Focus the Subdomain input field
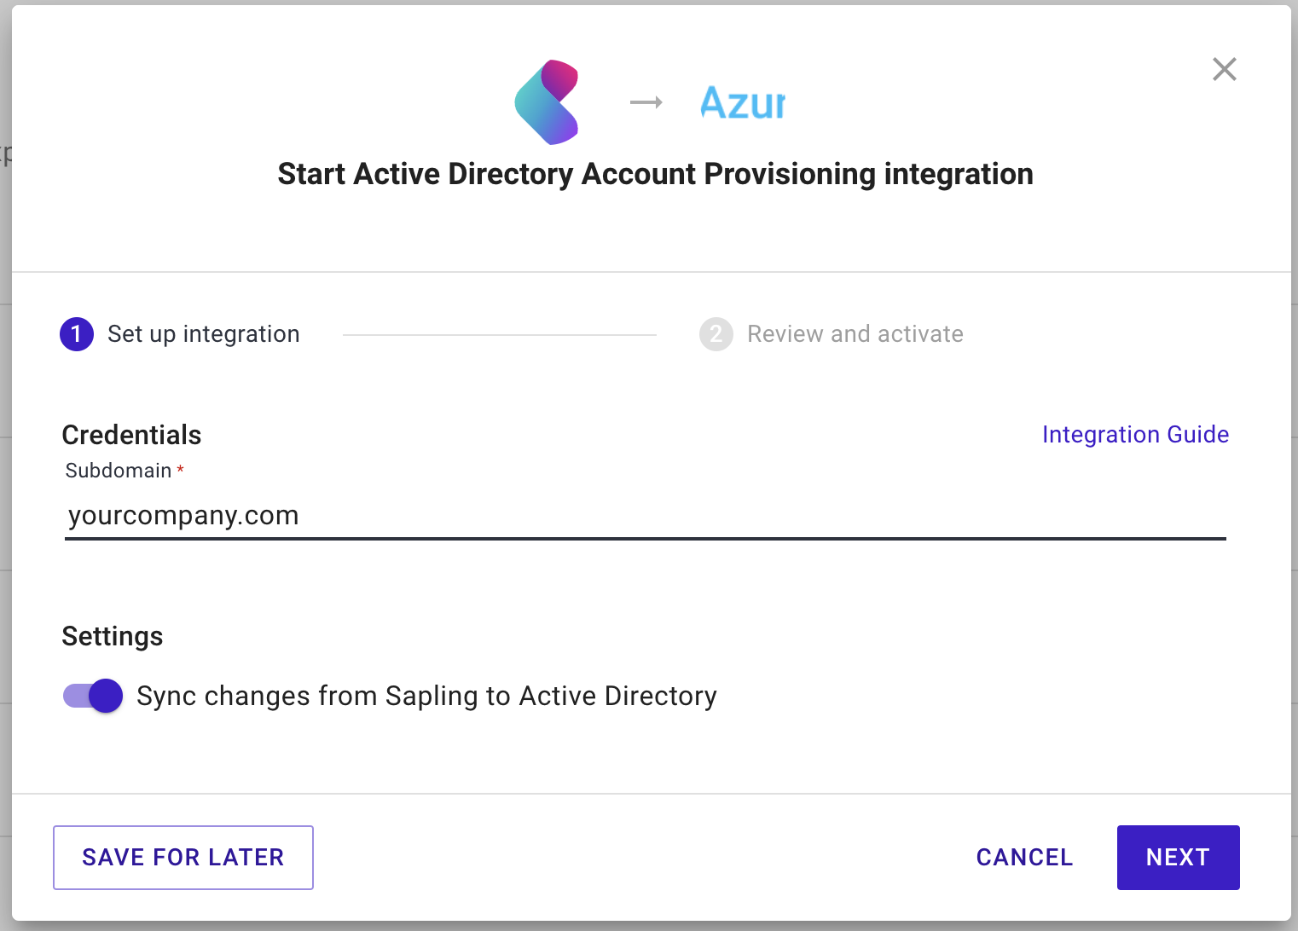Viewport: 1298px width, 931px height. point(645,516)
